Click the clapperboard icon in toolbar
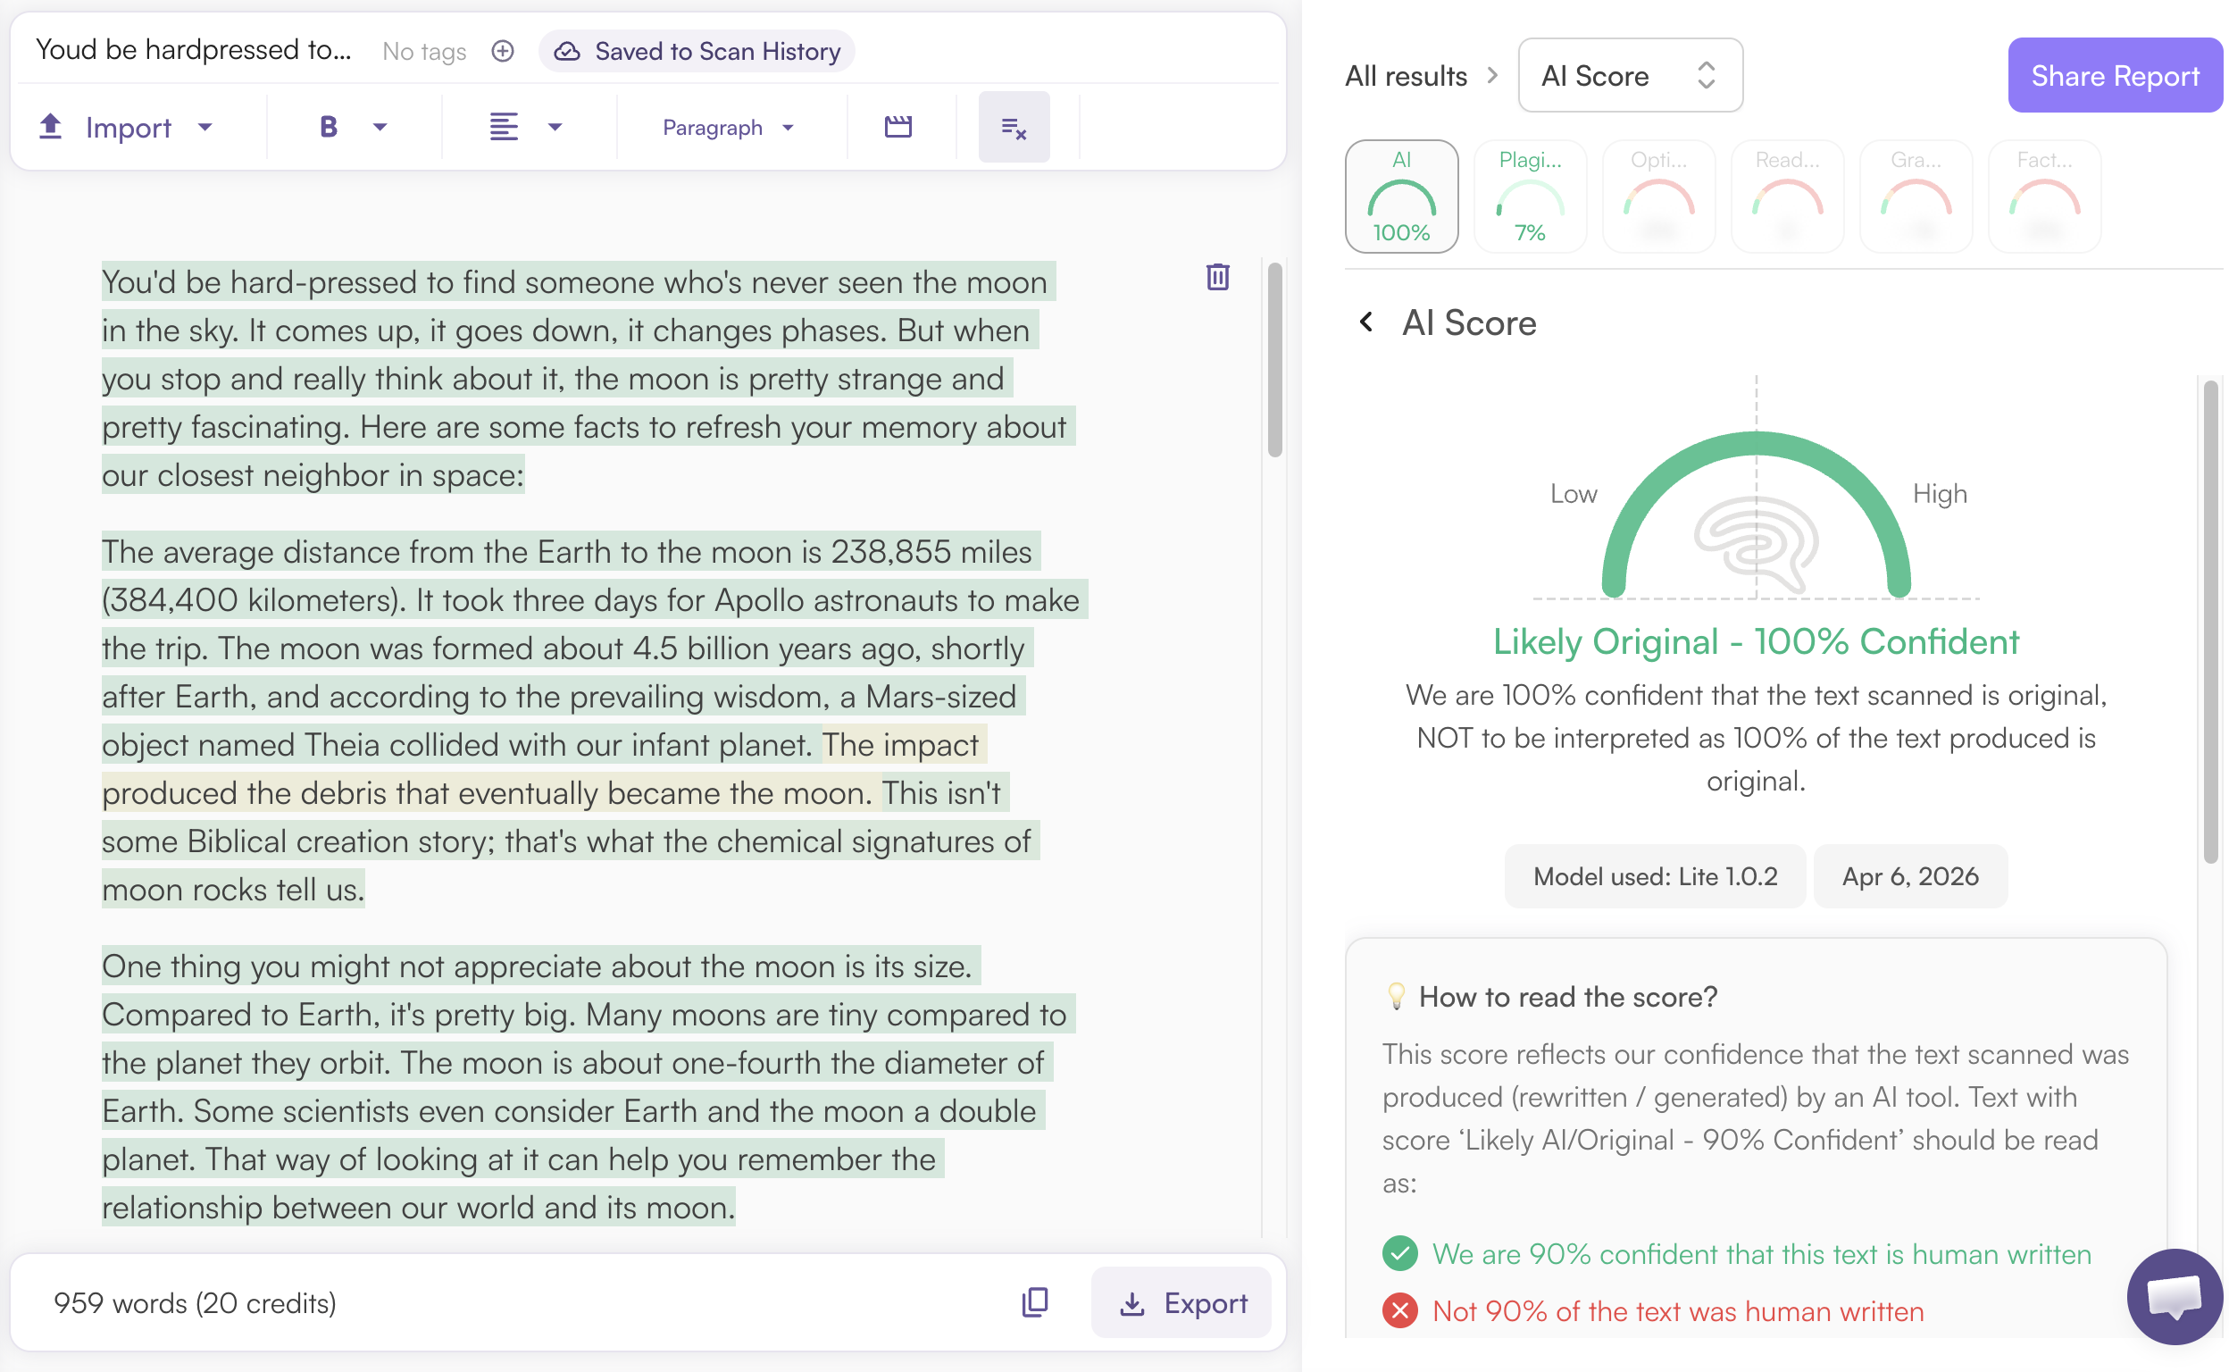Image resolution: width=2229 pixels, height=1372 pixels. (897, 127)
